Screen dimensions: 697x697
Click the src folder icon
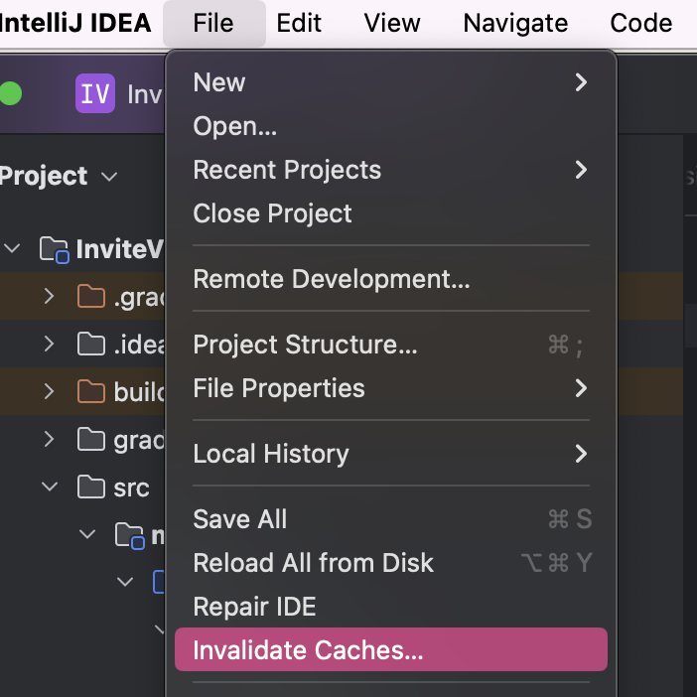[91, 488]
